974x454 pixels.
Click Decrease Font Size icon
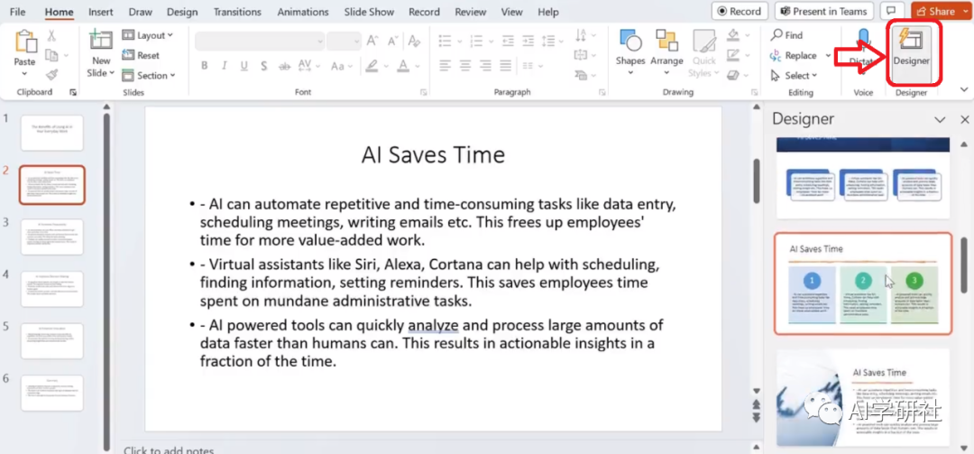click(392, 41)
